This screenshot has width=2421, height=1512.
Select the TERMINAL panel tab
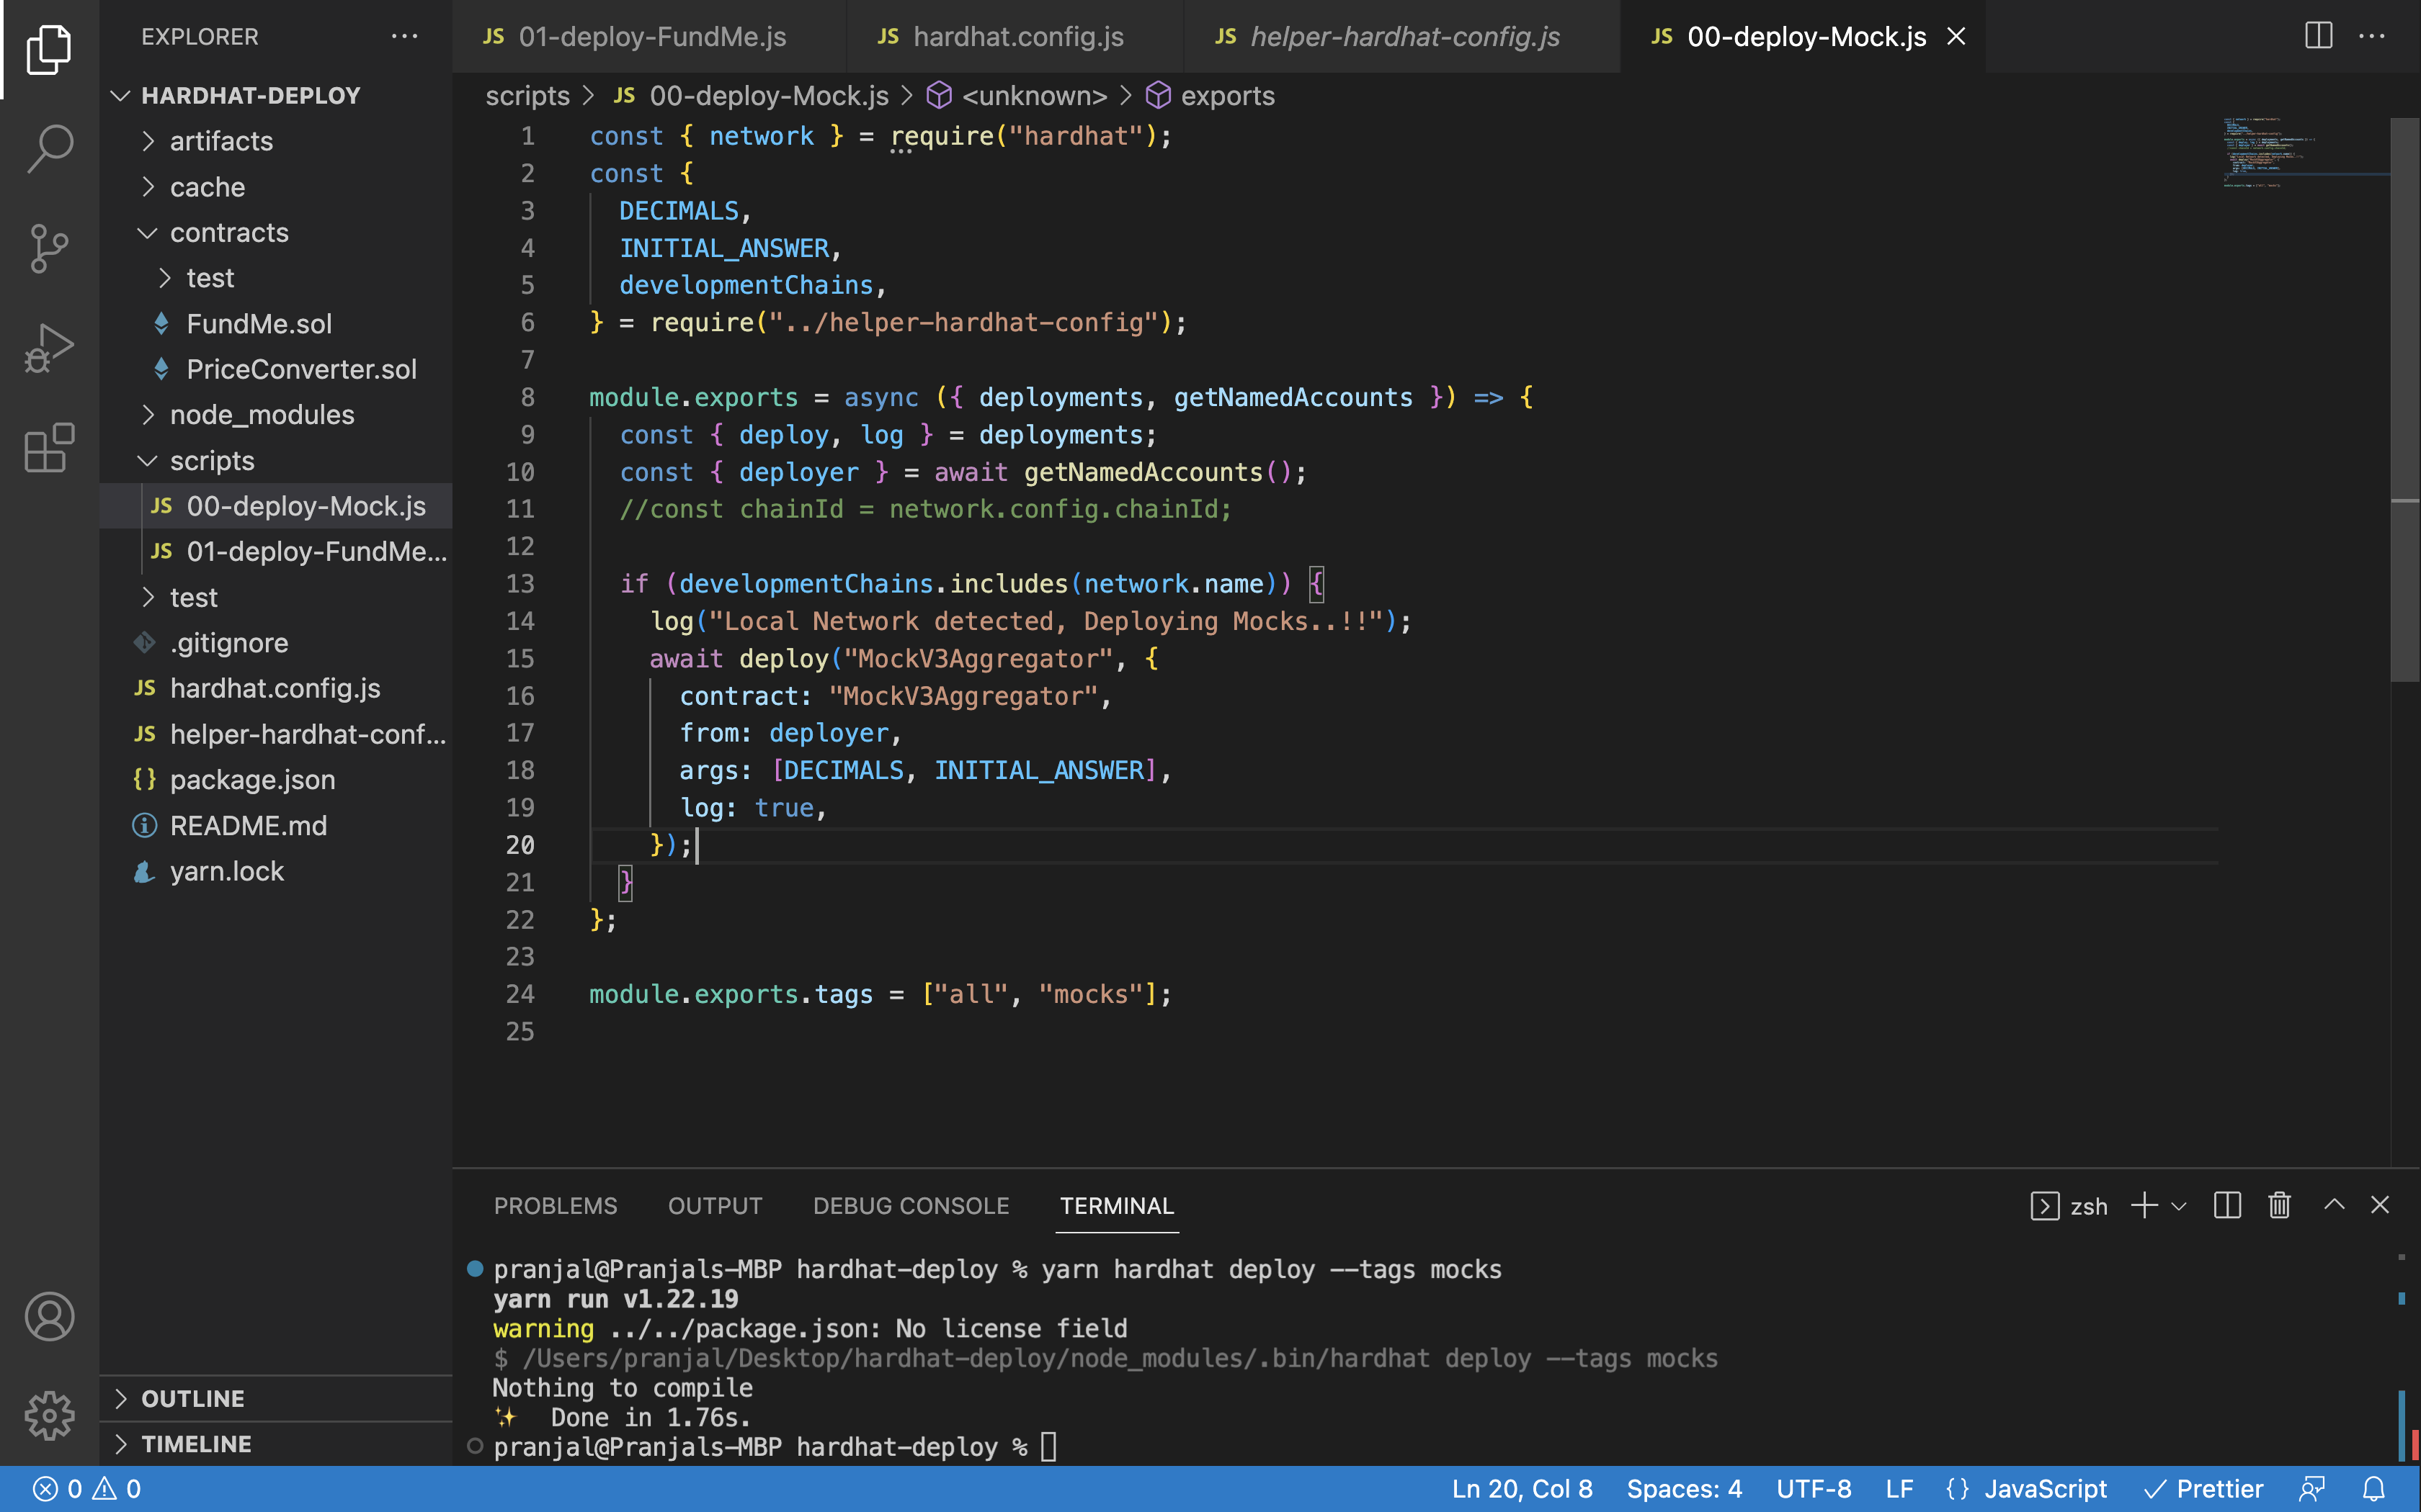(x=1116, y=1206)
